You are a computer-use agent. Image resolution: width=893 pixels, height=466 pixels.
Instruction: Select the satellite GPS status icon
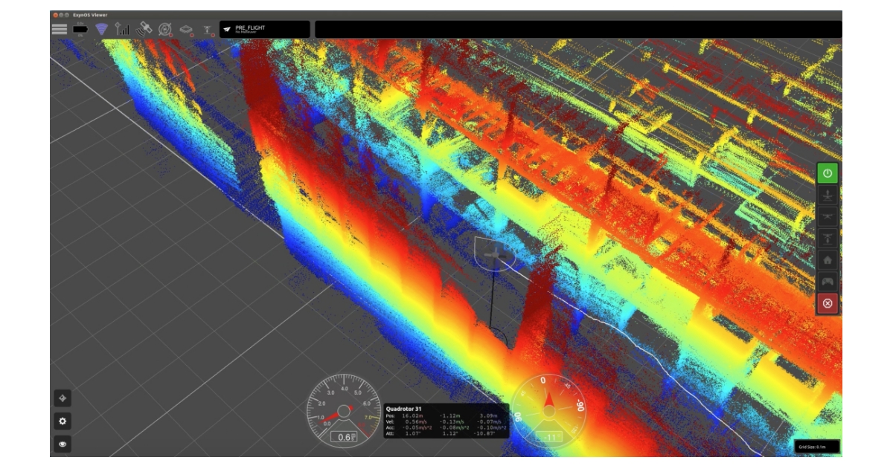pyautogui.click(x=143, y=28)
